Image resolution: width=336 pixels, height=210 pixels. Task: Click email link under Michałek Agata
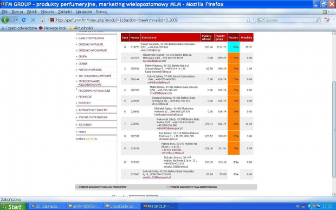click(169, 114)
